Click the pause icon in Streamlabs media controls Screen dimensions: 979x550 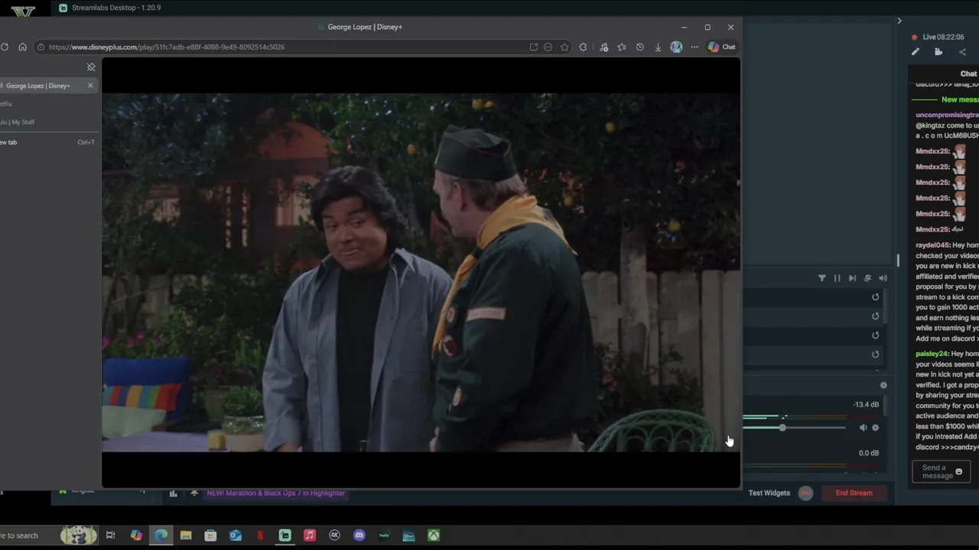pos(837,279)
